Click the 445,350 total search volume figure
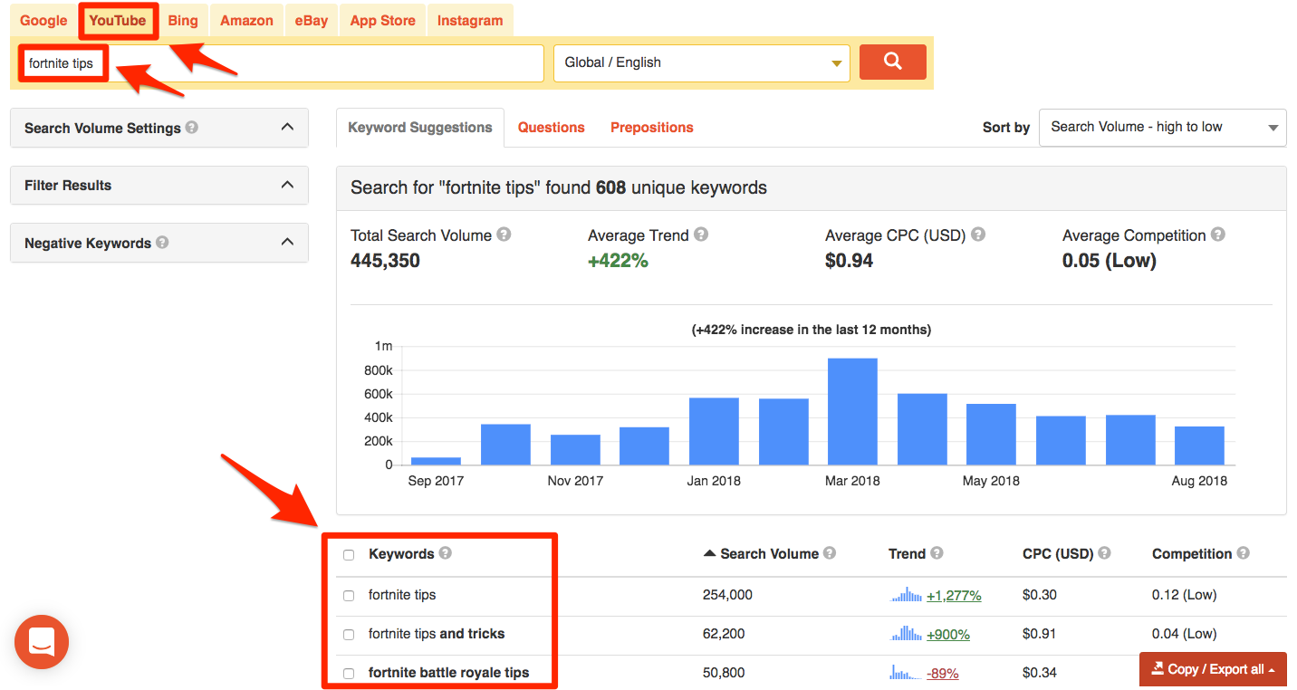 [385, 261]
